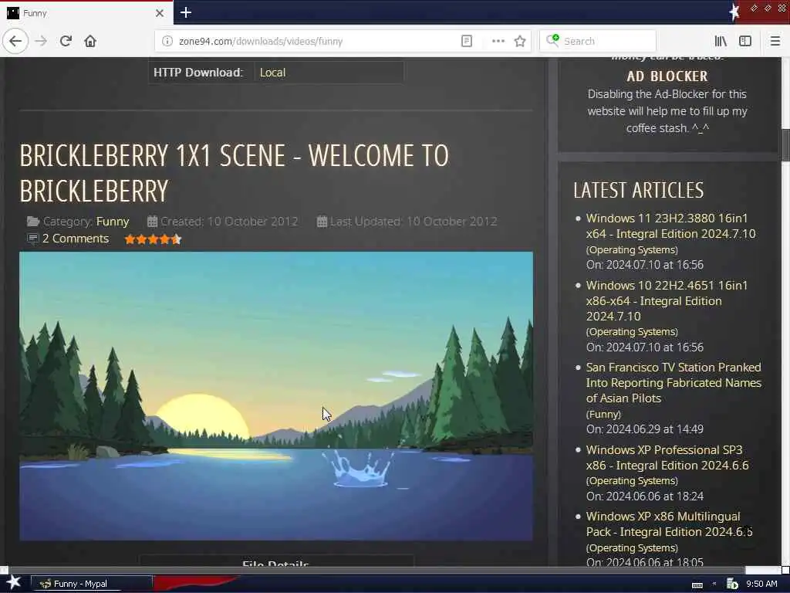Open San Francisco TV Station Pranked article
This screenshot has height=593, width=790.
673,383
